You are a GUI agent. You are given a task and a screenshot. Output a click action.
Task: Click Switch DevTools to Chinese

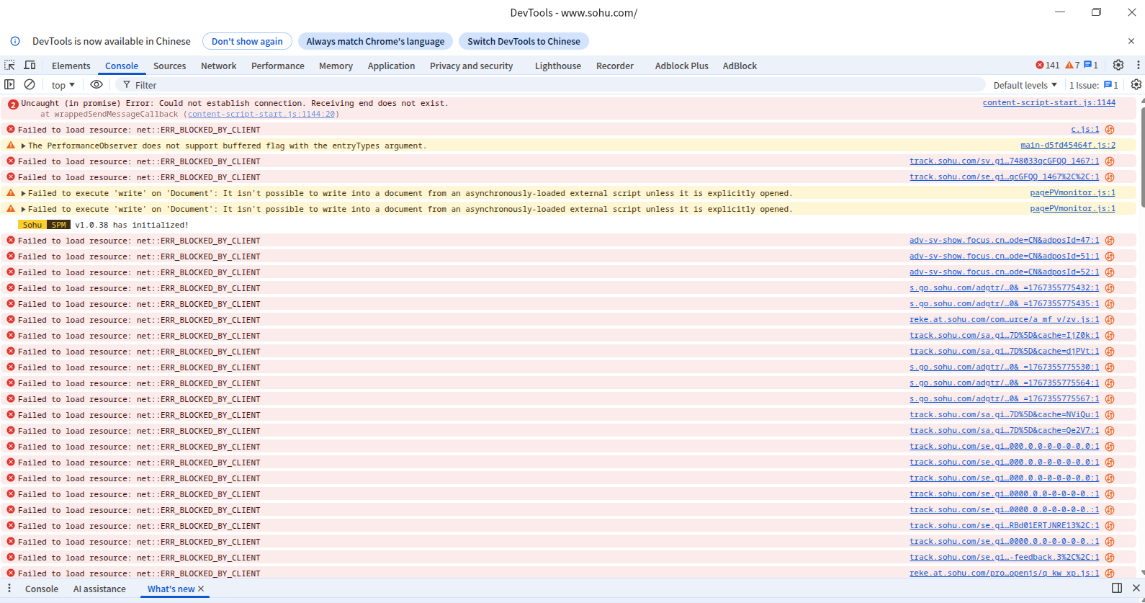(x=524, y=41)
